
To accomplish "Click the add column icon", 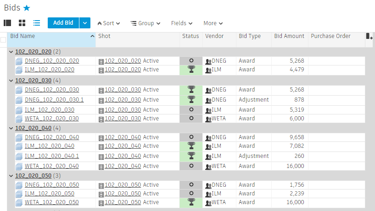I will click(x=369, y=36).
